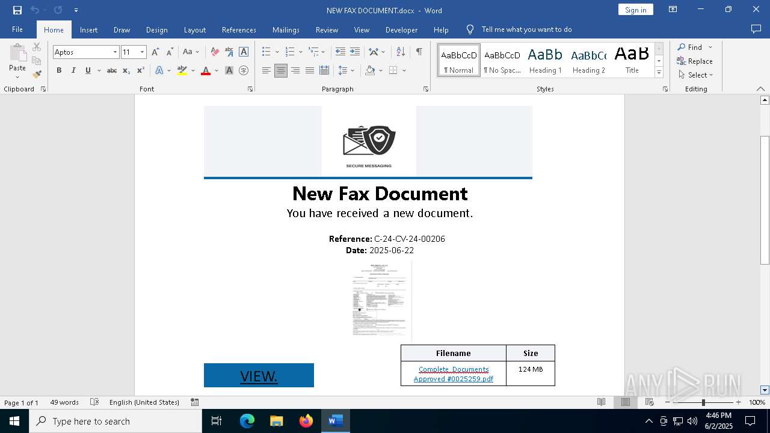770x433 pixels.
Task: Click the Format Painter brush icon
Action: coord(37,75)
